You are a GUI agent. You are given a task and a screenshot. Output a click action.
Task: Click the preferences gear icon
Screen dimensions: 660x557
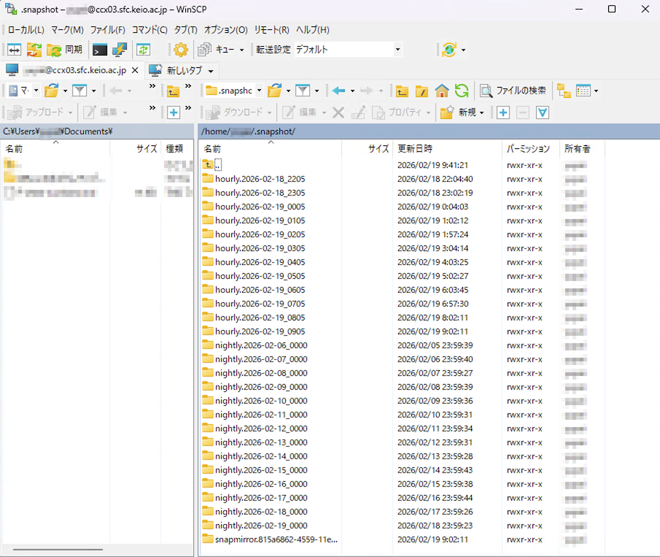coord(180,50)
